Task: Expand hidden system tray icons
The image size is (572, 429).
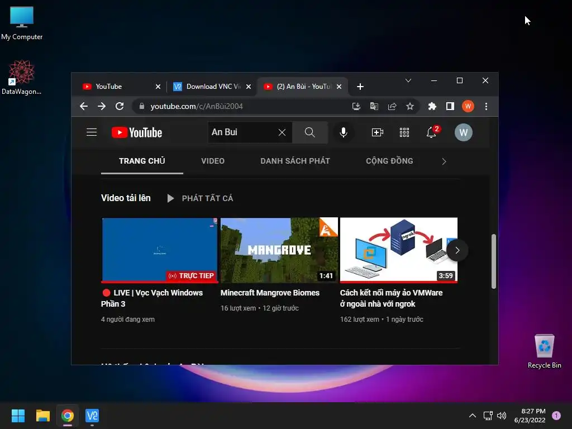Action: [x=473, y=416]
